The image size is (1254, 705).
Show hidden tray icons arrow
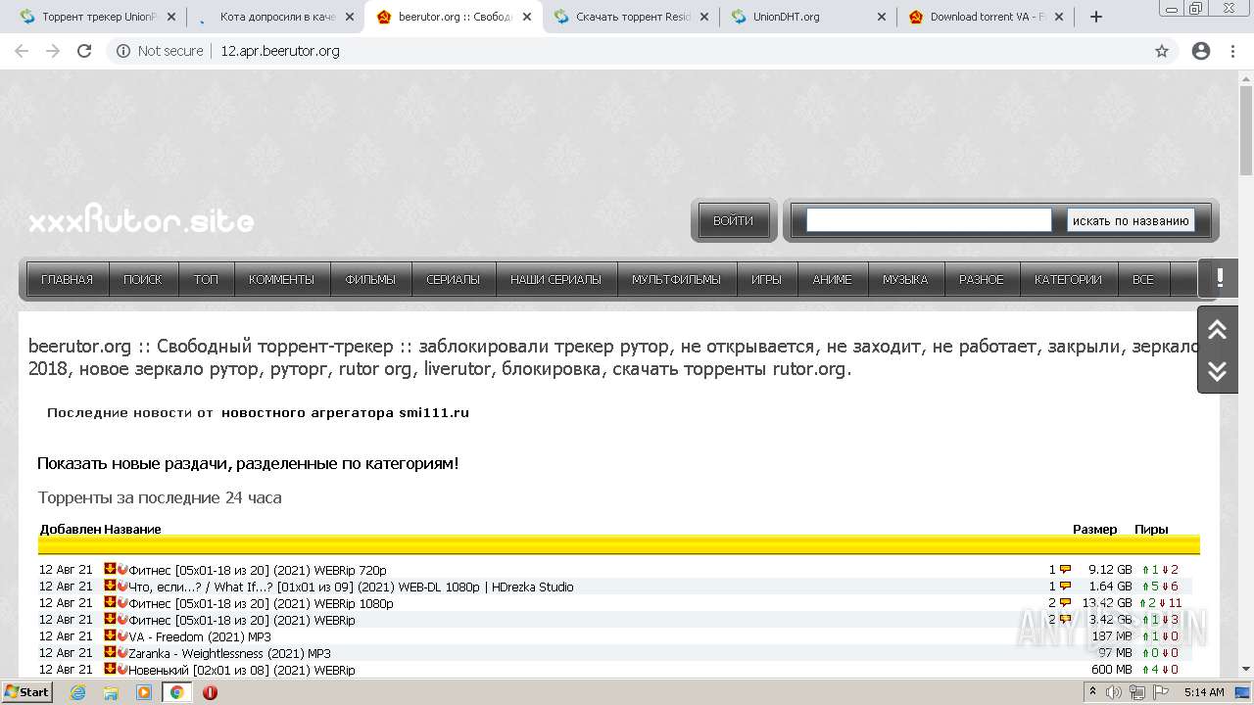coord(1093,691)
